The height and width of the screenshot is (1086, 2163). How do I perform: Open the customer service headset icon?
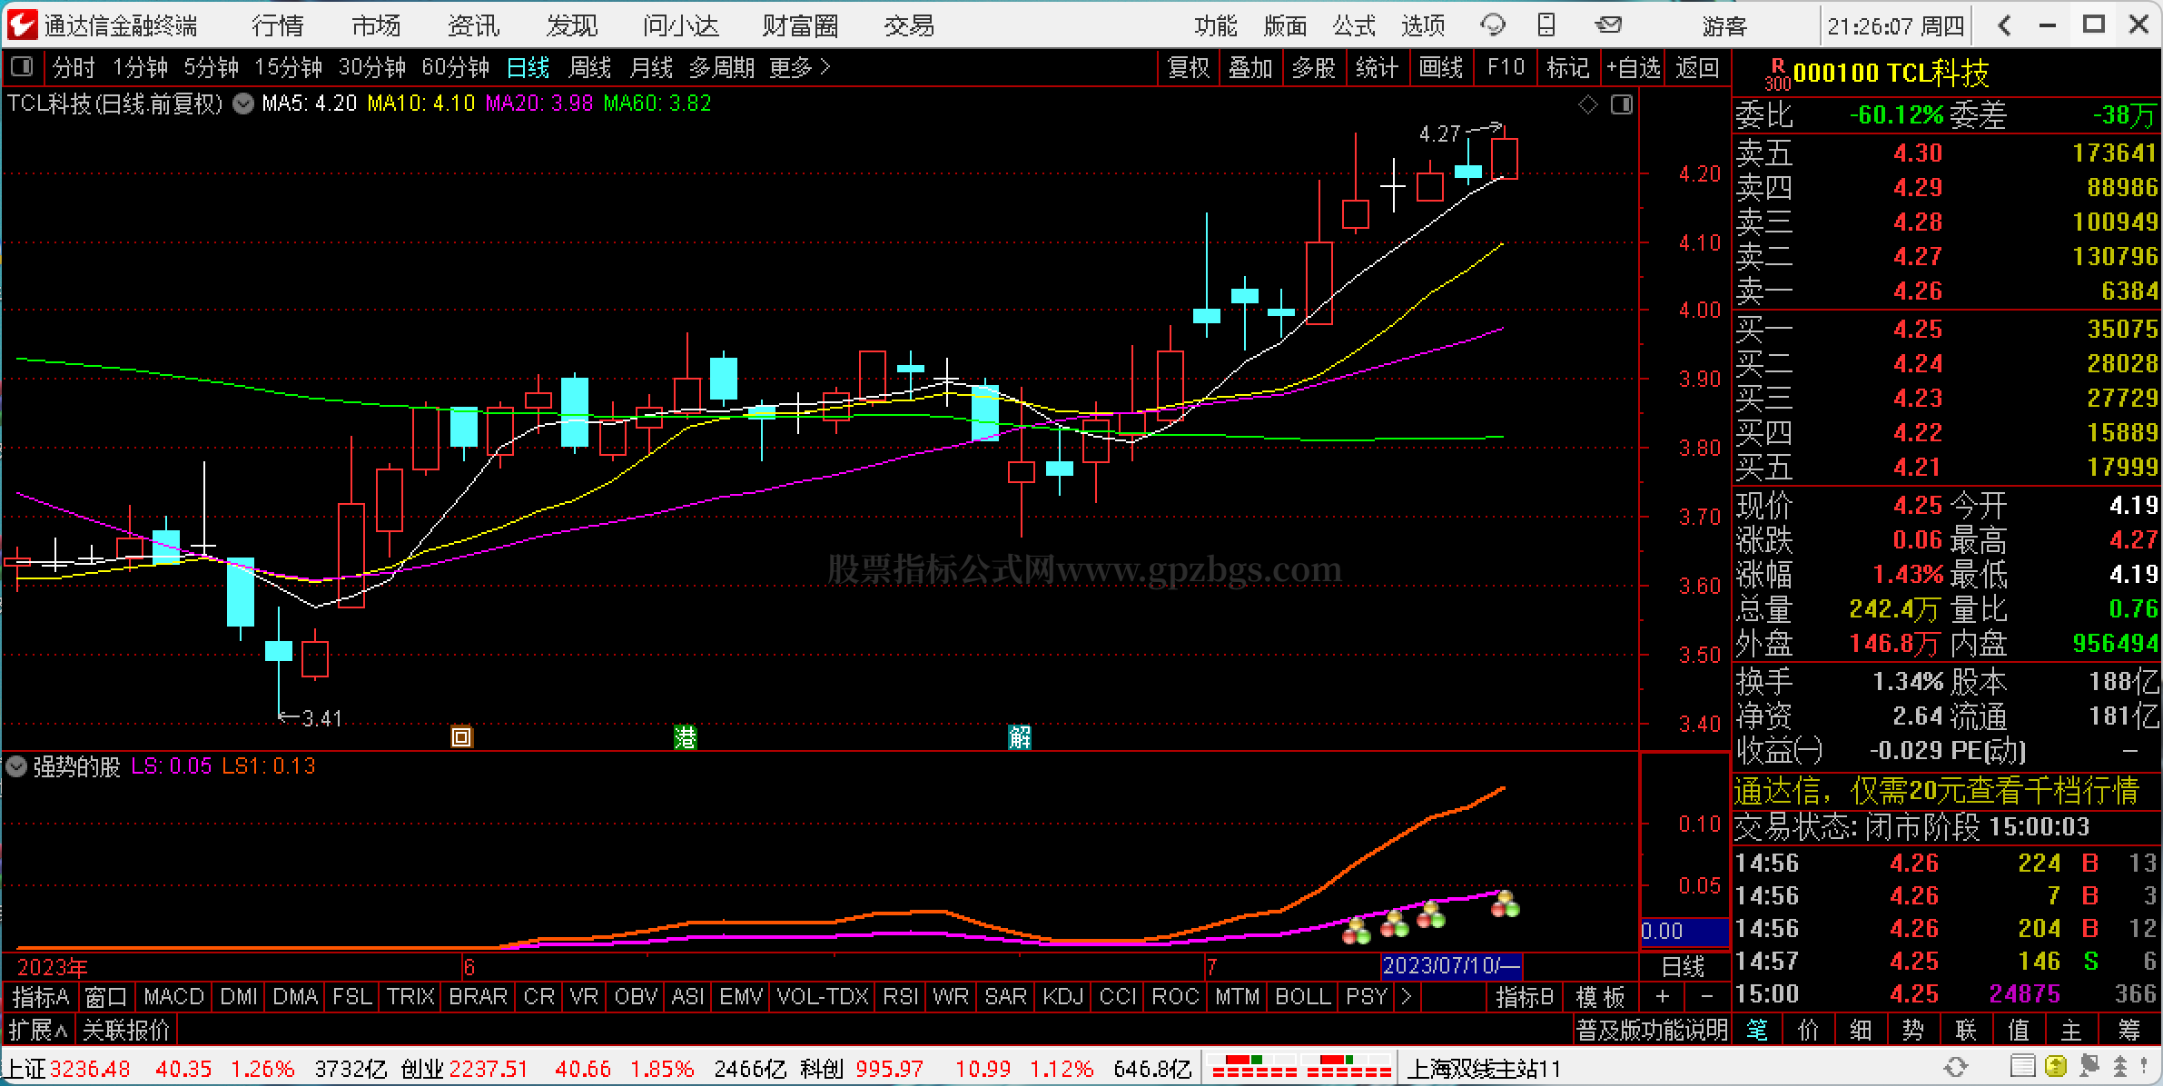tap(1492, 25)
